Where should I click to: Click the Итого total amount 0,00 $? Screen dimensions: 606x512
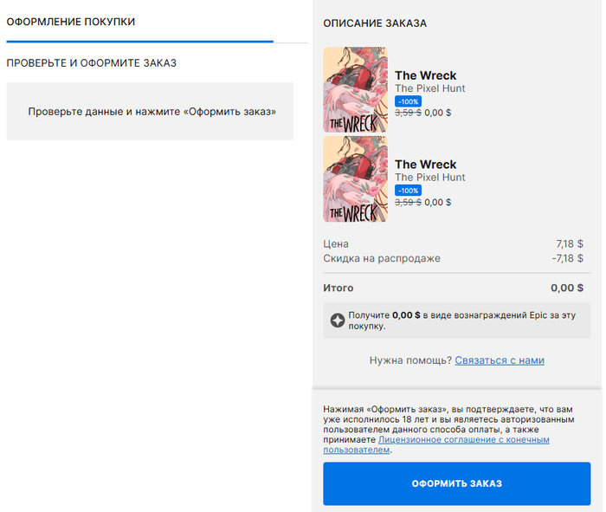tap(566, 288)
